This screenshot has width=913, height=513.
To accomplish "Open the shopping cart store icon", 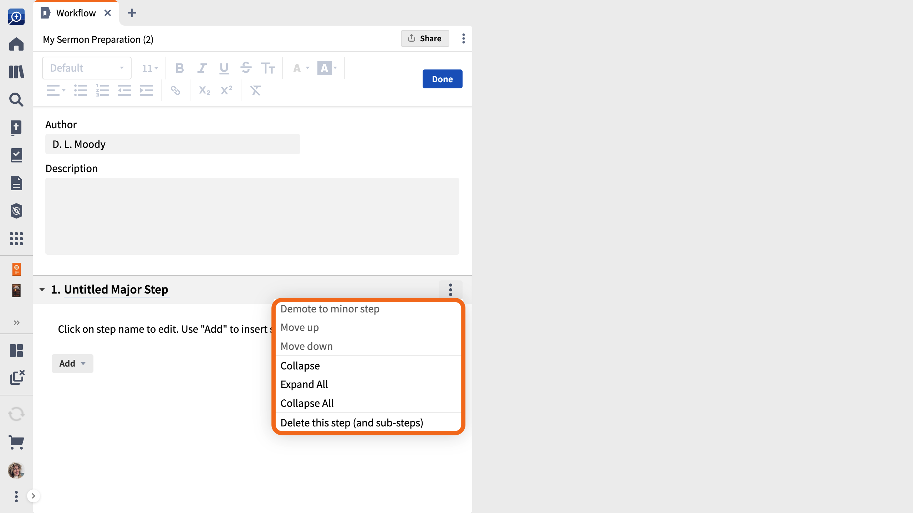I will (x=16, y=442).
